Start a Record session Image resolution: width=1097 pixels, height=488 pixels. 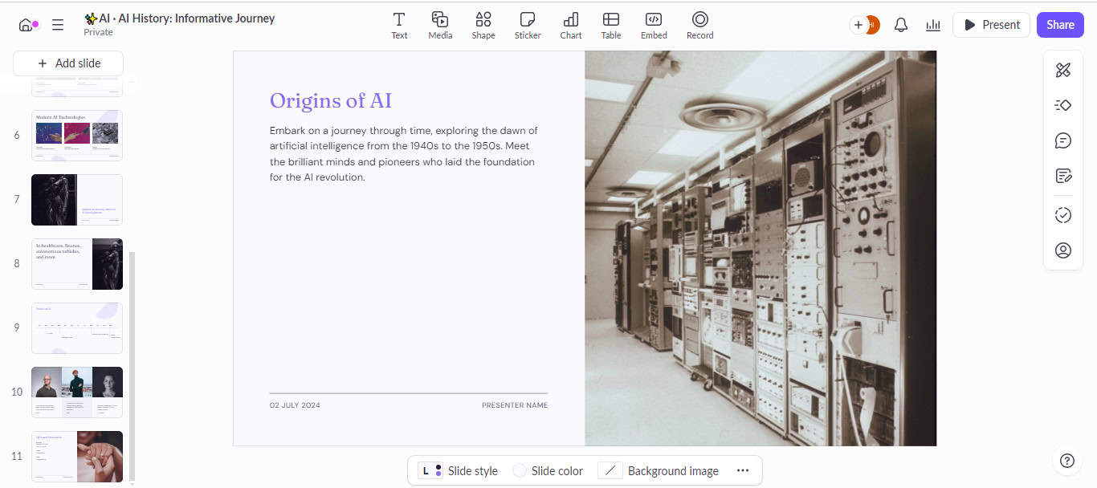click(699, 25)
